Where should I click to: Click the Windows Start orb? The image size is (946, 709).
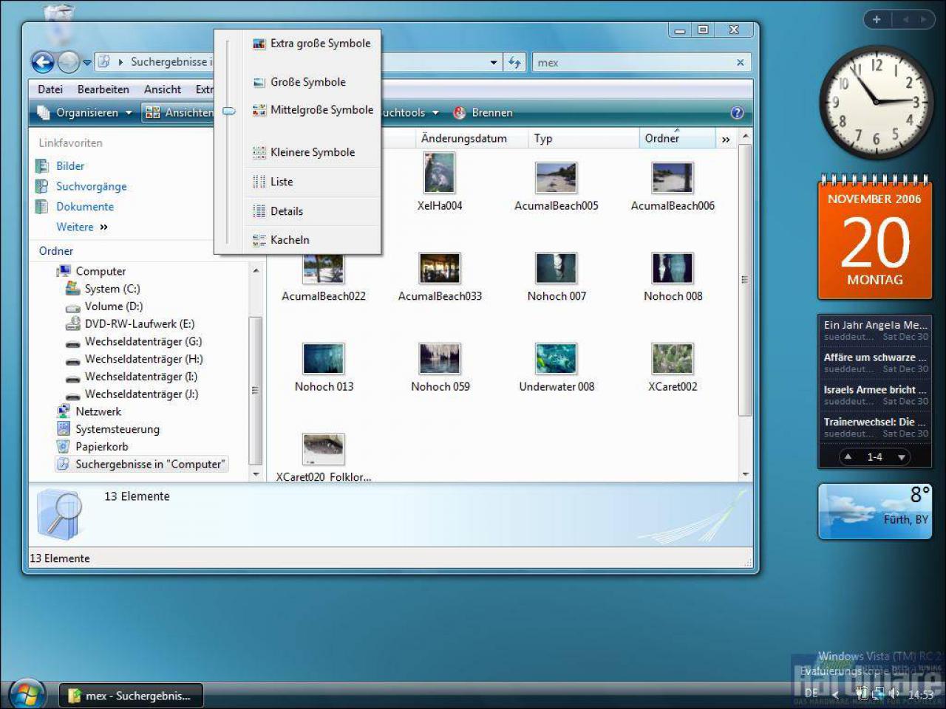27,693
